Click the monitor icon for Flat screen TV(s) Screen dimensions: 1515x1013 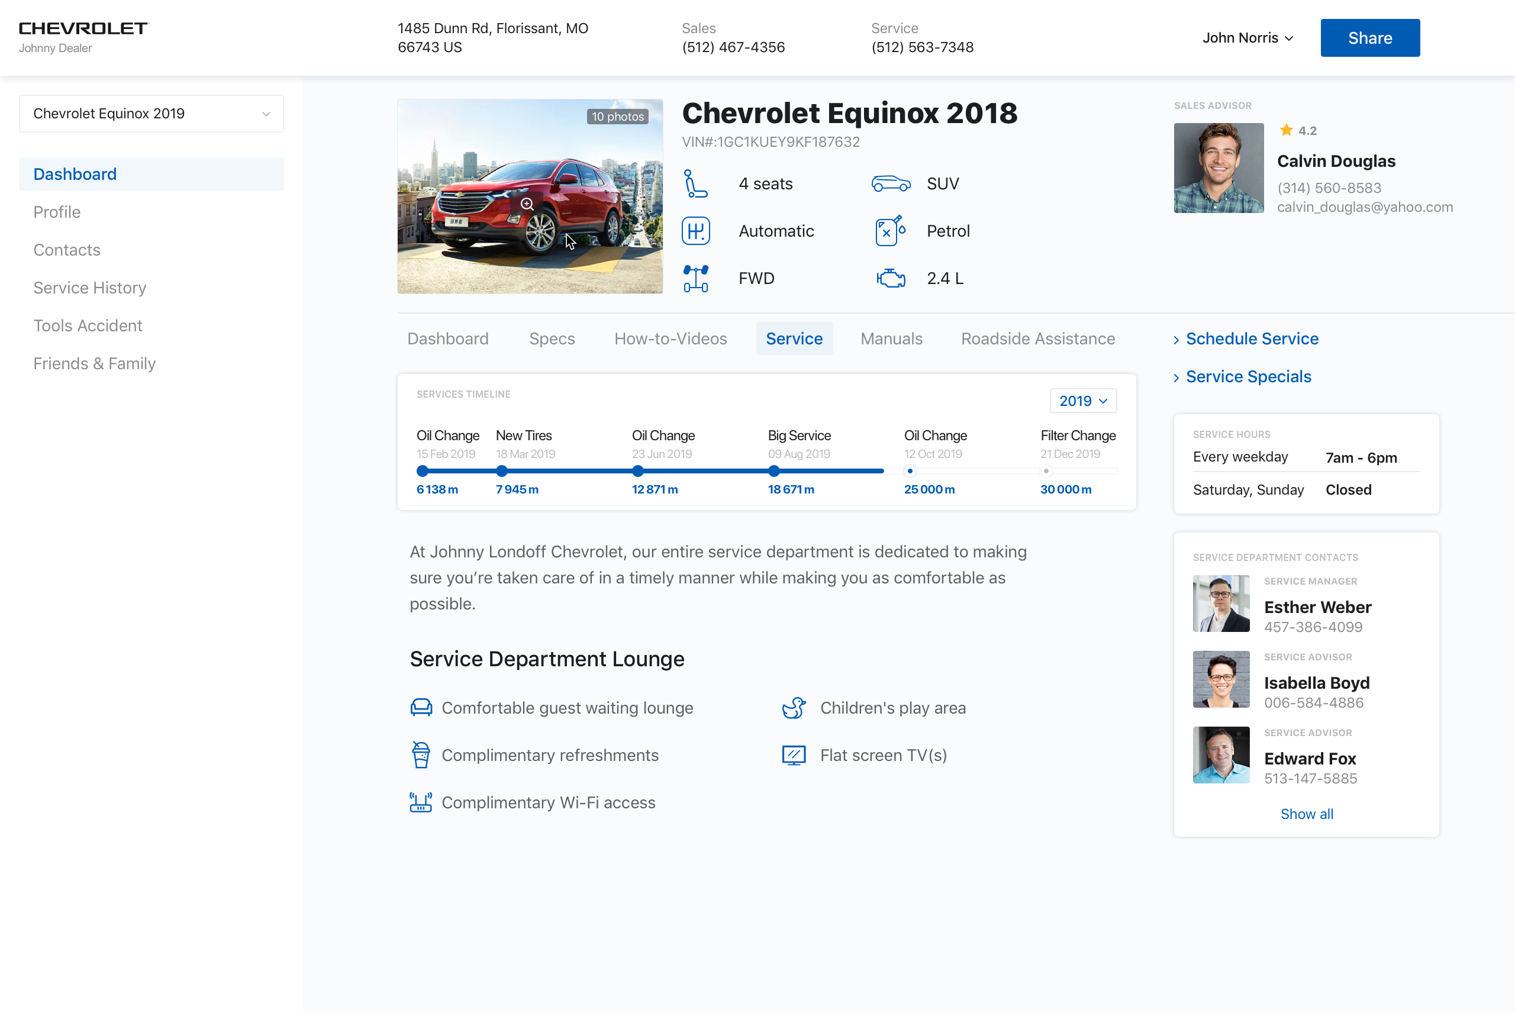[x=794, y=754]
